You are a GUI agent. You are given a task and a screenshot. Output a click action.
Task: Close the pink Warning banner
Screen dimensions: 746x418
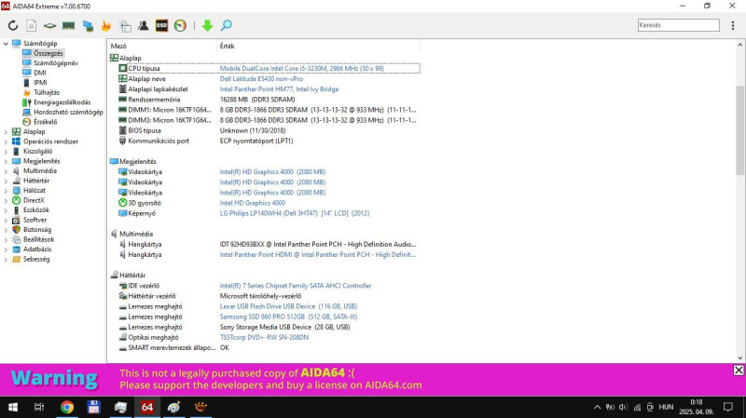739,370
